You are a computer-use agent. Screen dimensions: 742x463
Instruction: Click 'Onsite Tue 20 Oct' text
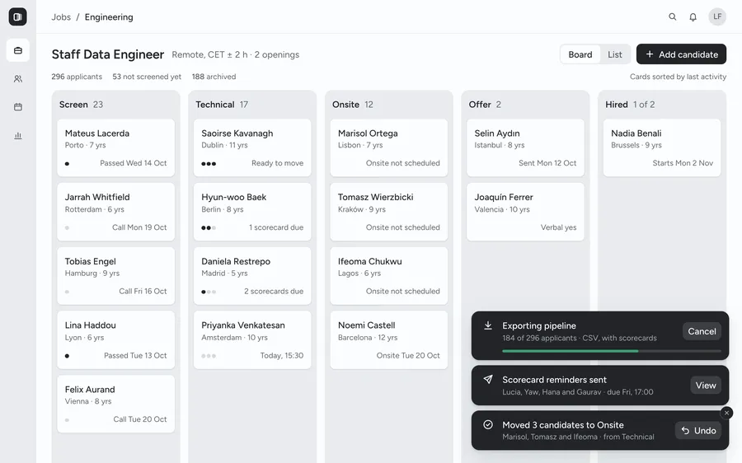408,356
